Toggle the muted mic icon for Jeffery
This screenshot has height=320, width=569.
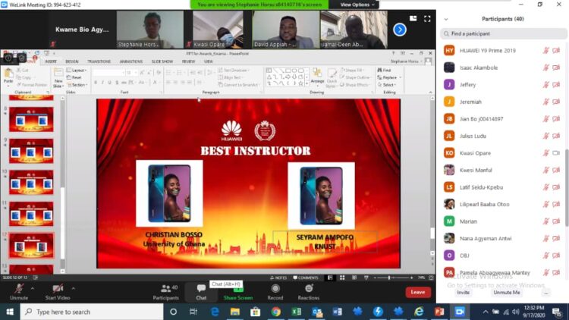pyautogui.click(x=545, y=85)
